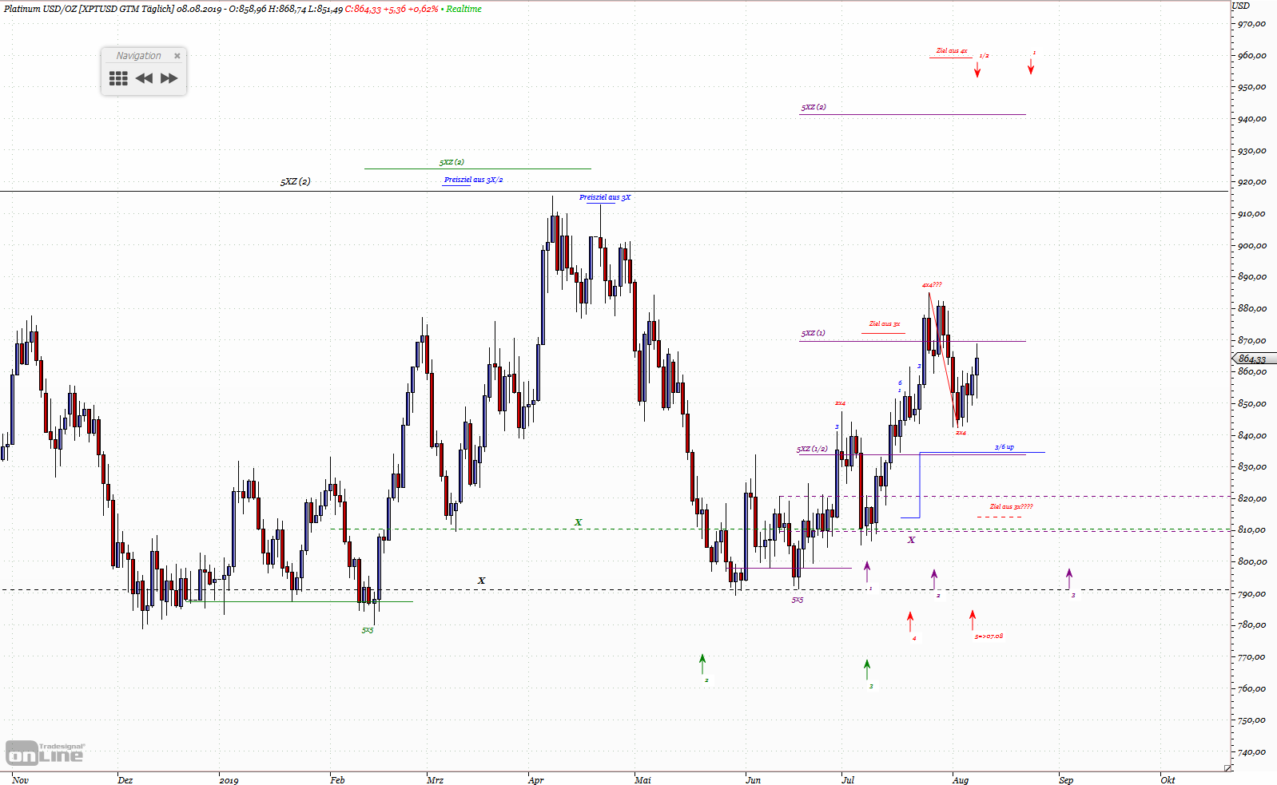
Task: Close the Navigation panel
Action: click(x=177, y=56)
